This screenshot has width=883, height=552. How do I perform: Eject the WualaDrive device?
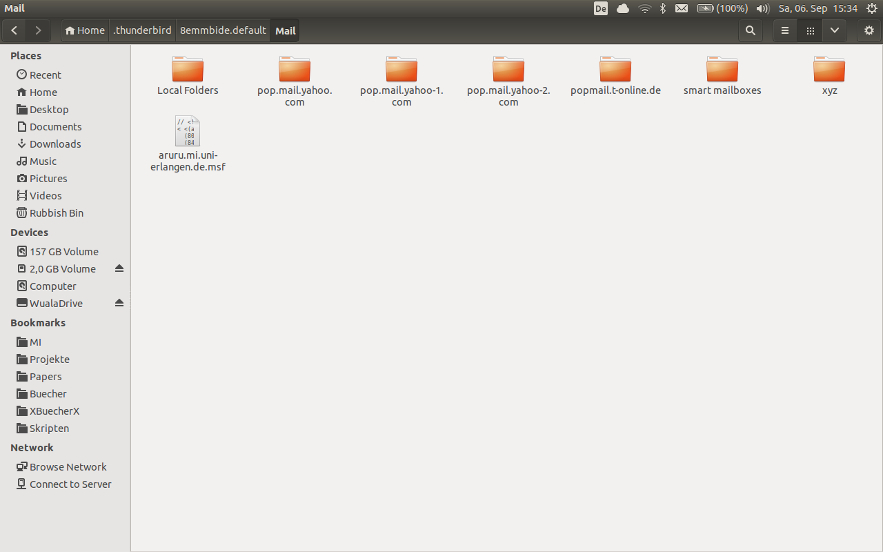pyautogui.click(x=119, y=303)
